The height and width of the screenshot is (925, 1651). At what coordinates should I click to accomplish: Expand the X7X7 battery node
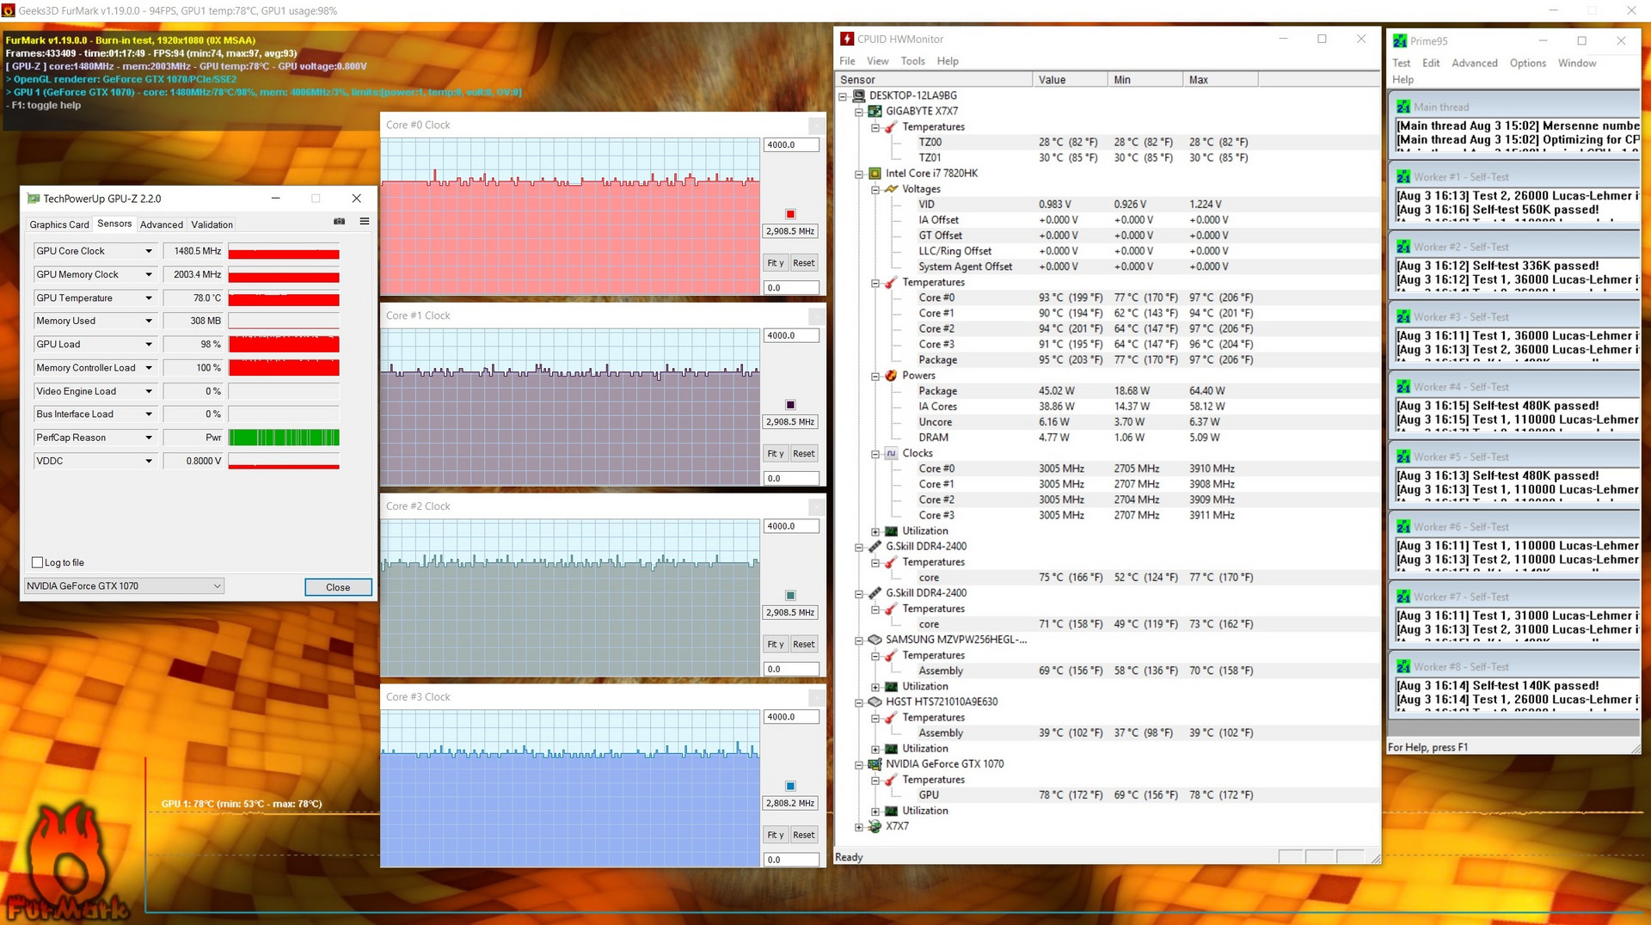tap(859, 827)
